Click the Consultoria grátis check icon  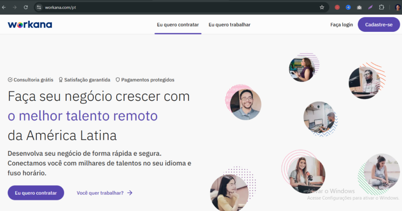click(x=10, y=80)
